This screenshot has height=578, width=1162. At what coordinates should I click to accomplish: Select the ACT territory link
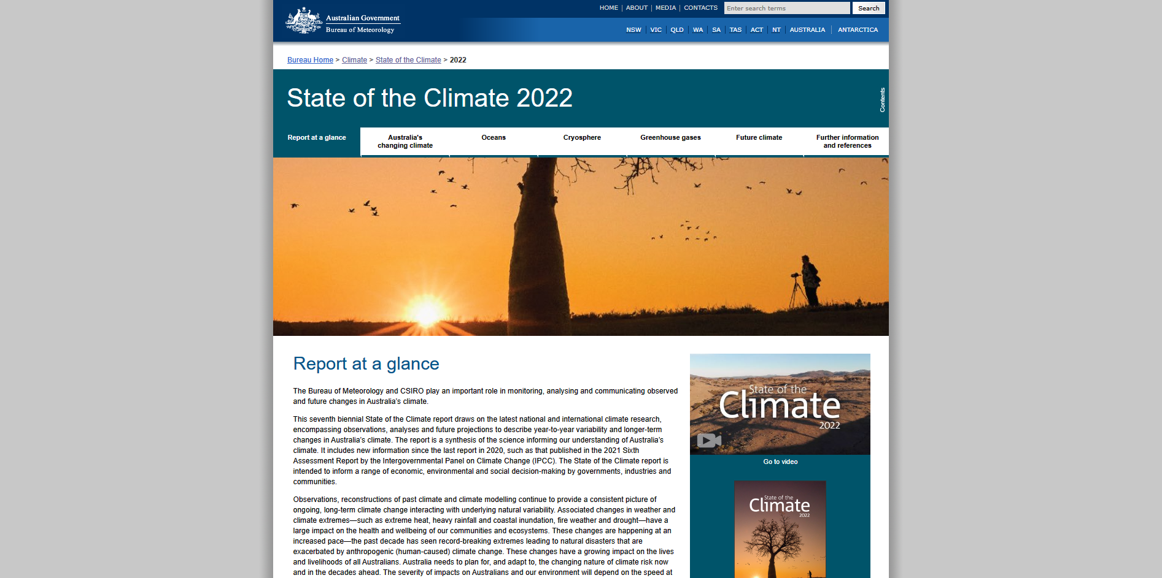coord(757,30)
